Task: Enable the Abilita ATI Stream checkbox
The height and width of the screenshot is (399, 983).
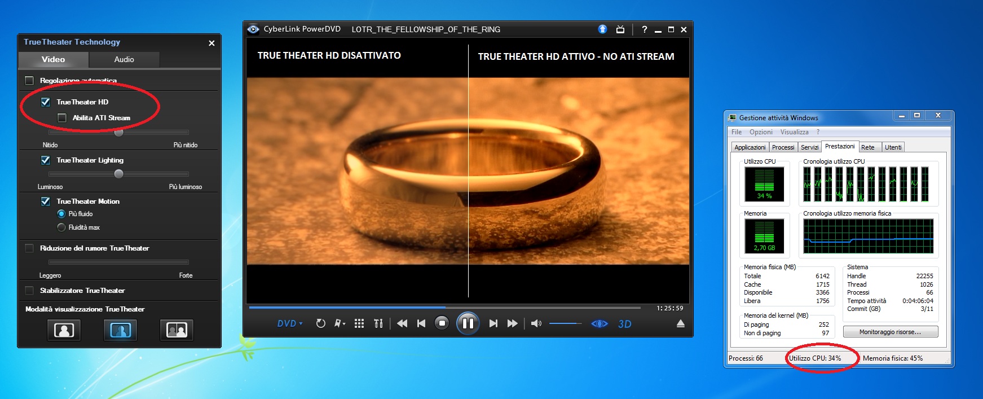Action: (62, 118)
